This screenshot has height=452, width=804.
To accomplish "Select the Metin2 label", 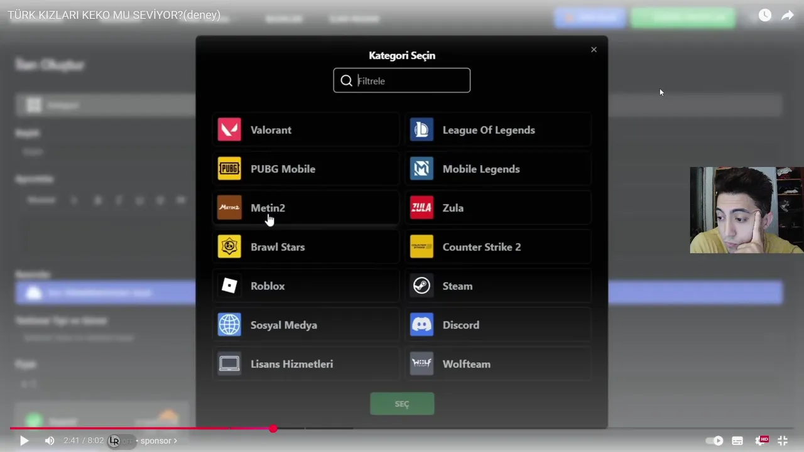I will tap(268, 208).
